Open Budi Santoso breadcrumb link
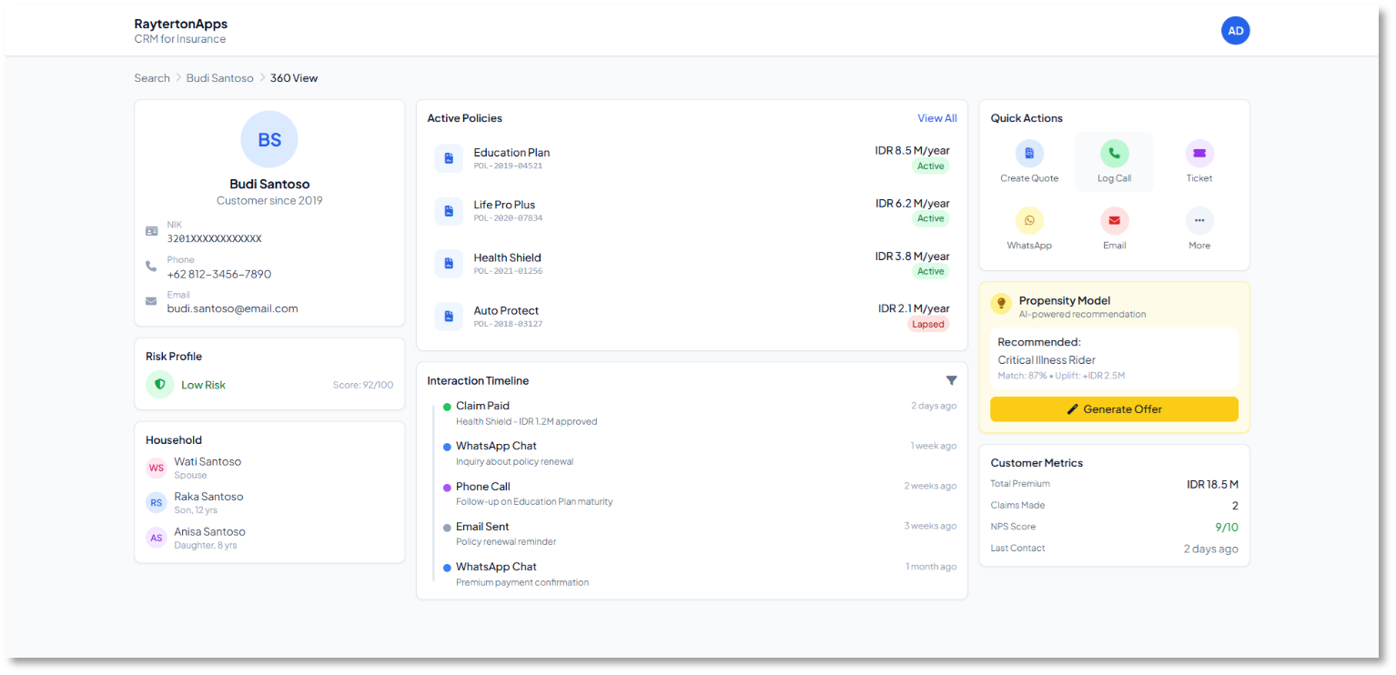Screen dimensions: 1396x675 [219, 77]
